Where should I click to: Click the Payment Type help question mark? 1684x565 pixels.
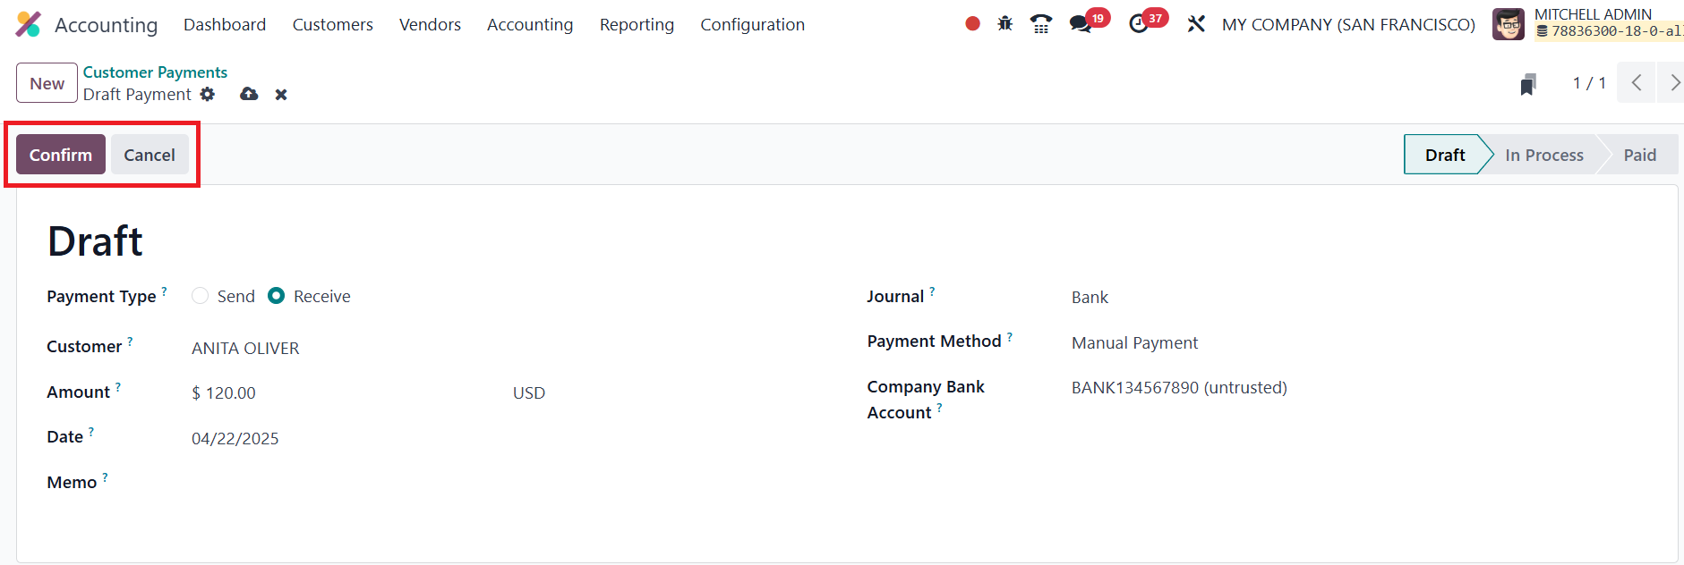[x=164, y=291]
